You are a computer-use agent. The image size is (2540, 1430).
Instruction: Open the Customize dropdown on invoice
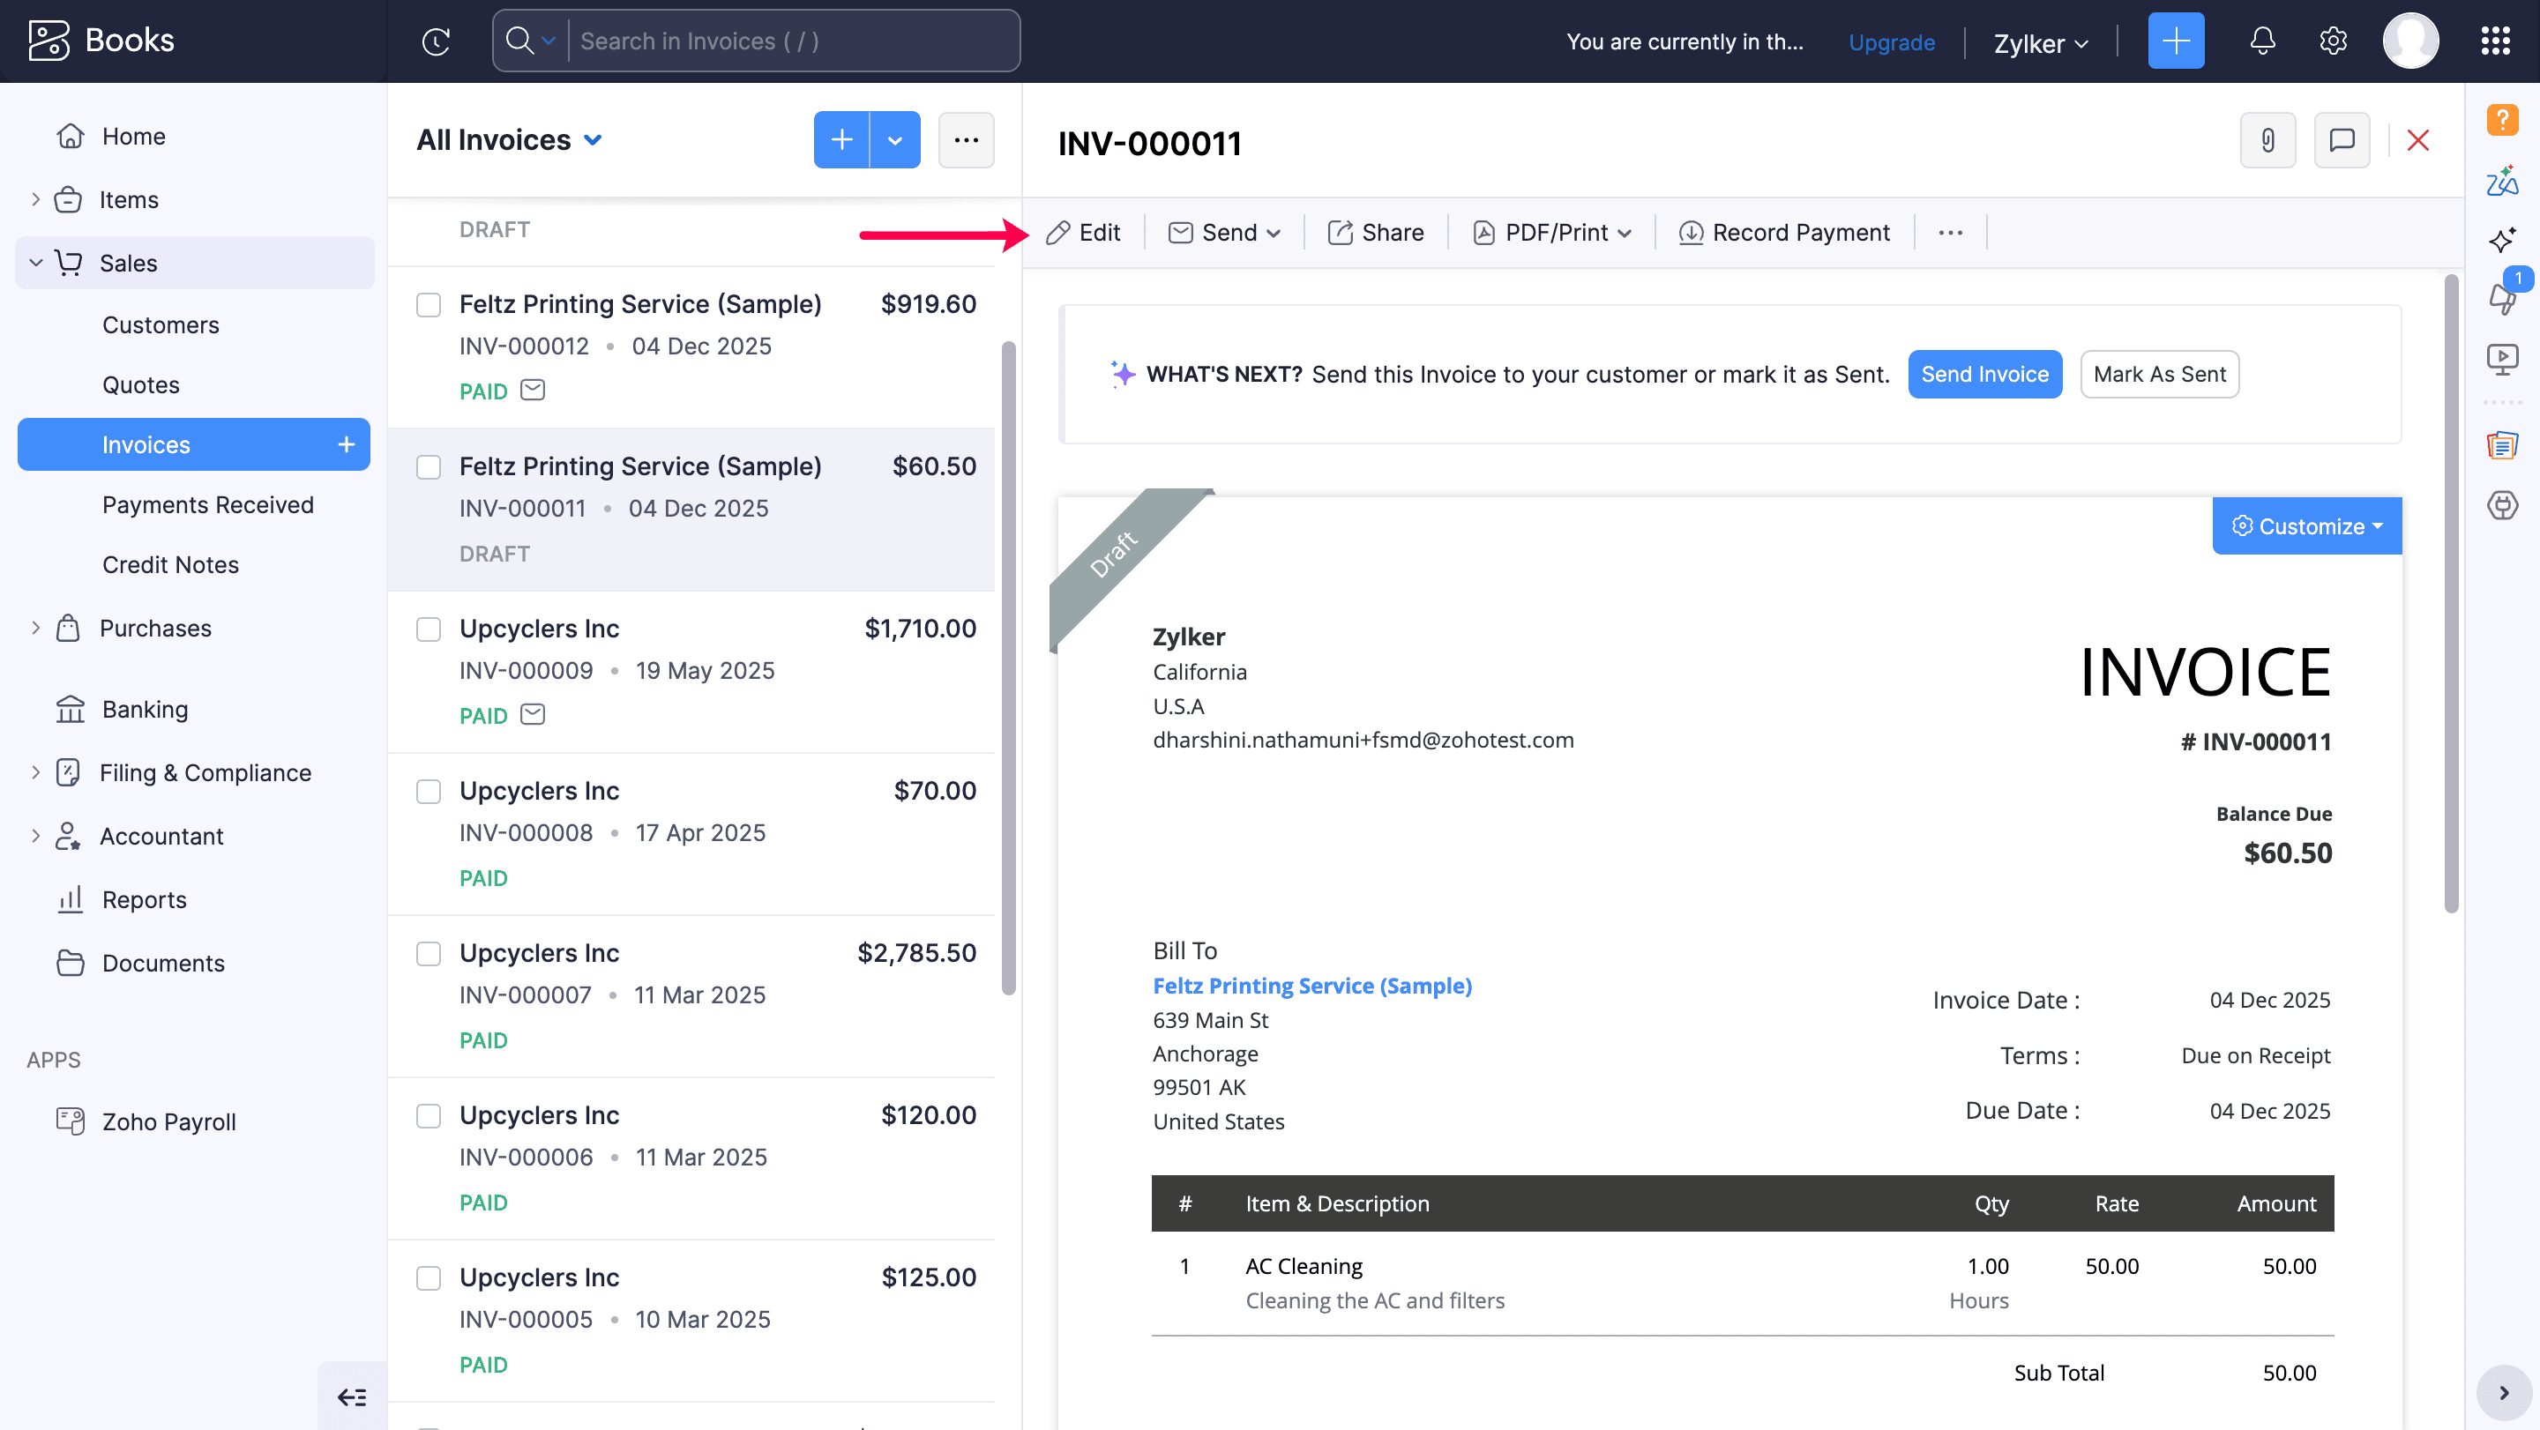click(x=2306, y=526)
